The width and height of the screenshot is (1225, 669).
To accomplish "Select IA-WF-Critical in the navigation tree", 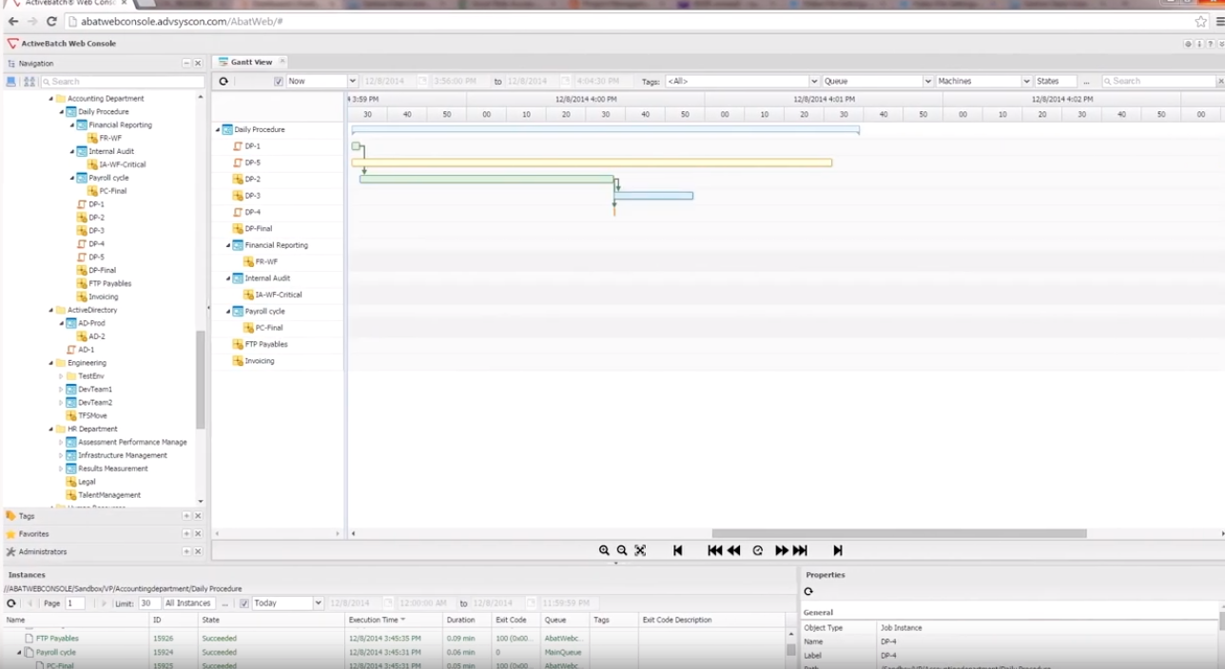I will (123, 164).
